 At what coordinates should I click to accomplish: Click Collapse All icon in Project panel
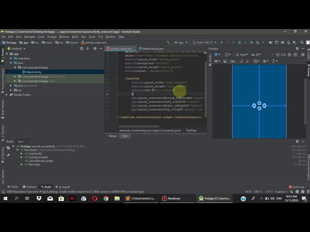tap(88, 48)
